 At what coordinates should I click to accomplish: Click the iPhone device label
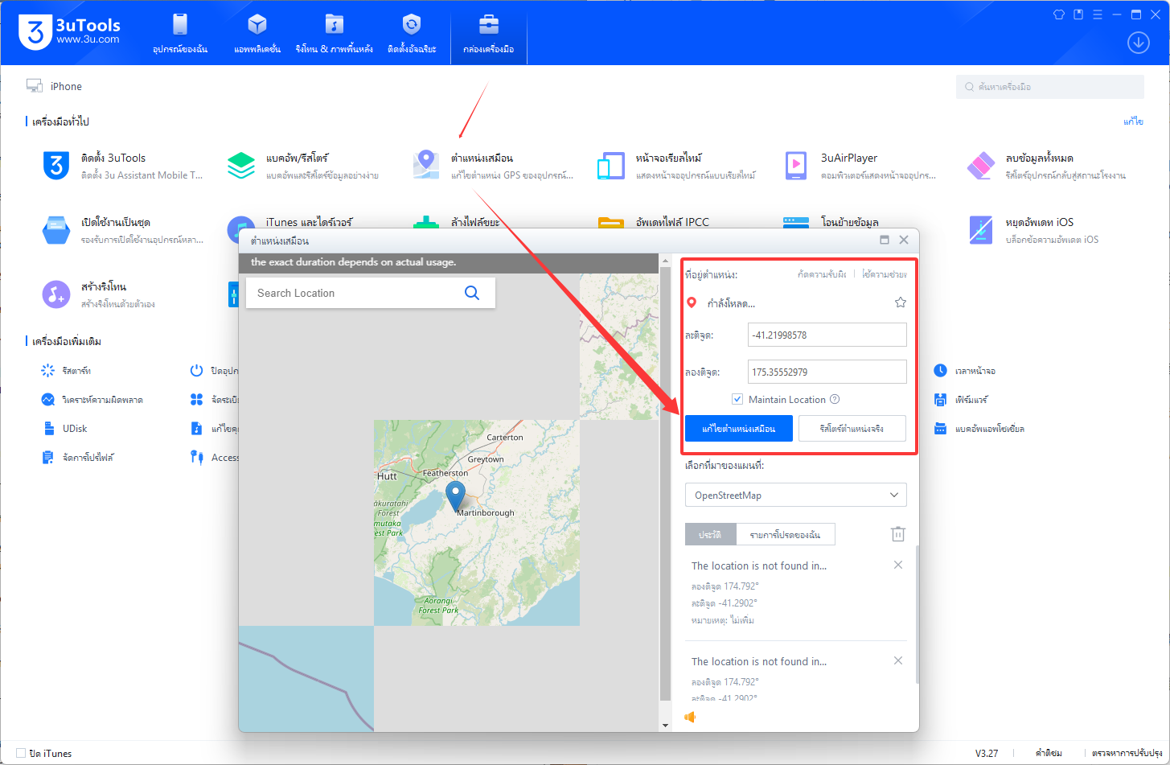[66, 86]
